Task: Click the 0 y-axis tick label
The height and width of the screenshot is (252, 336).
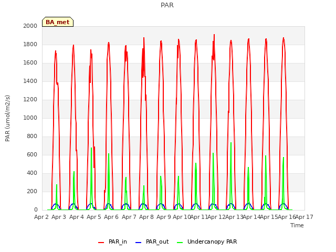Action: point(36,210)
